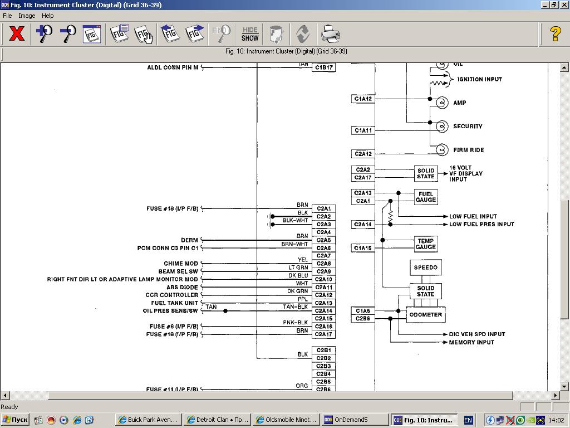
Task: Zoom in with the plus magnifier
Action: (x=44, y=34)
